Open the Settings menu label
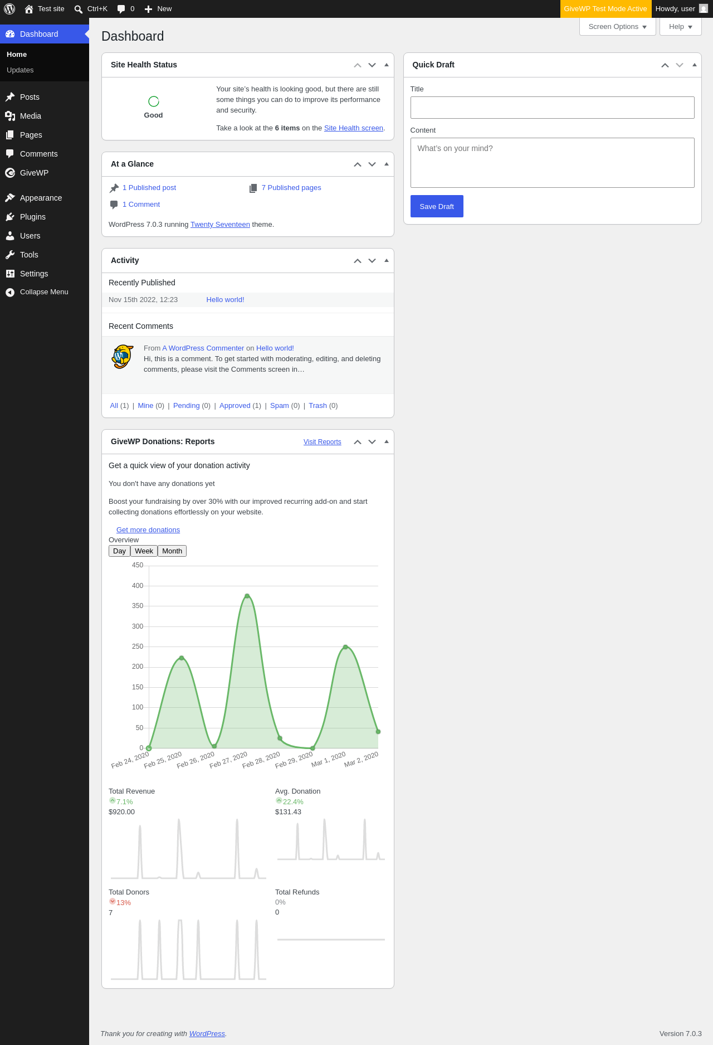713x1045 pixels. 34,274
